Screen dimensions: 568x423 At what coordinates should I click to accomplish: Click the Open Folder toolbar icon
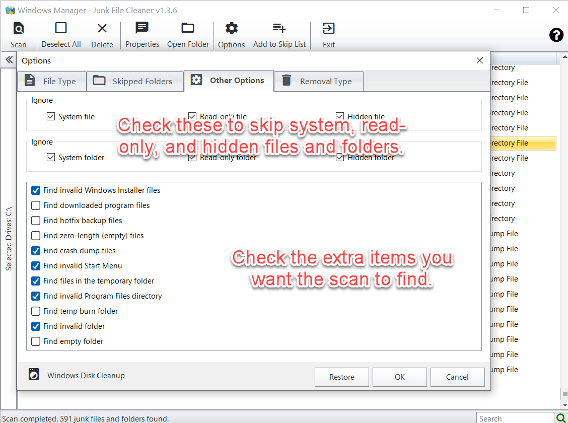(188, 28)
